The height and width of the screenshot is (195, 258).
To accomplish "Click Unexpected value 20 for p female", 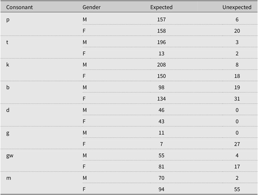I will 237,31.
